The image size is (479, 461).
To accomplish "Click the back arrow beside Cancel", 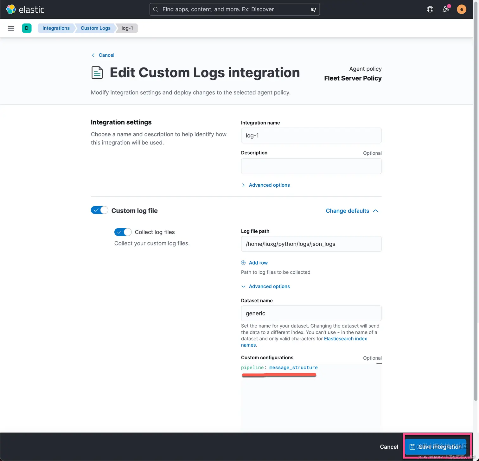I will [x=93, y=55].
